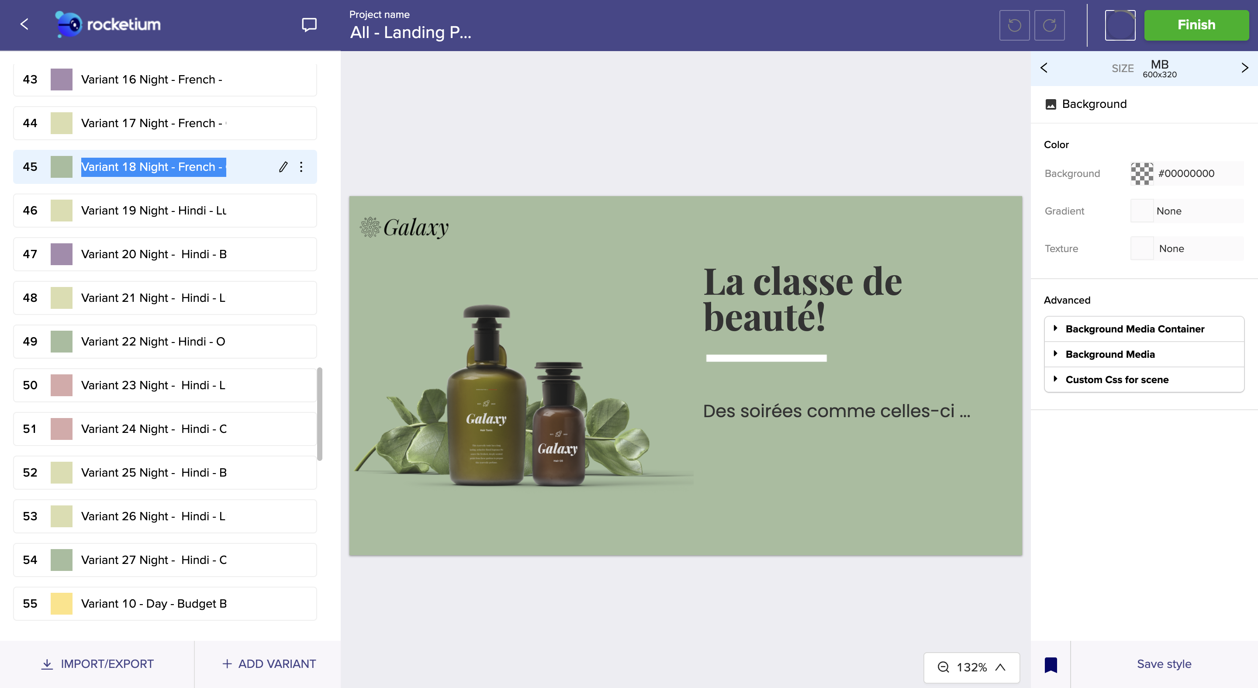Image resolution: width=1258 pixels, height=688 pixels.
Task: Select subtitle Des soirées comme celles-ci
Action: 836,411
